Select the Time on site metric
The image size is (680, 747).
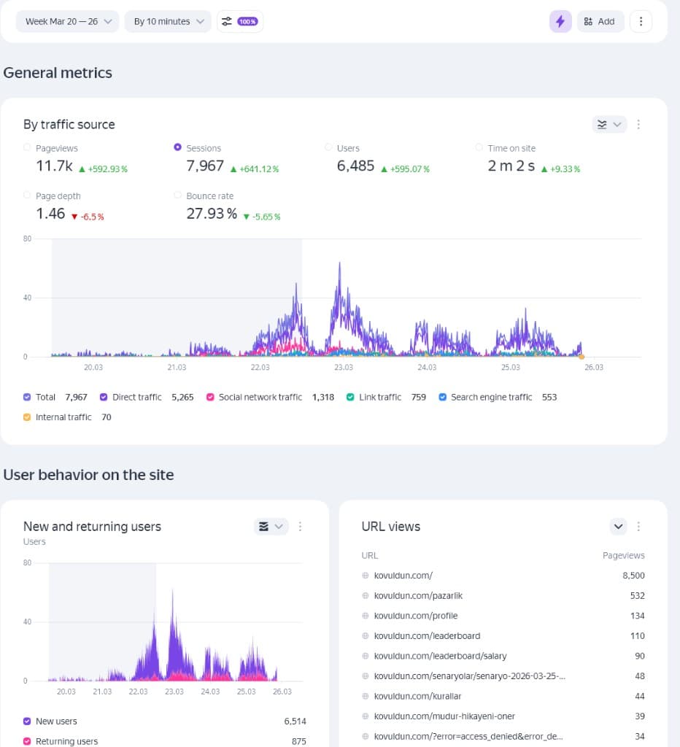479,147
